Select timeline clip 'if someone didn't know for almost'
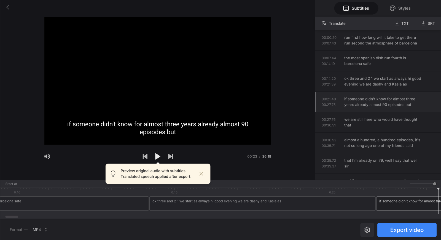Screen dimensions: 441x240 409,204
